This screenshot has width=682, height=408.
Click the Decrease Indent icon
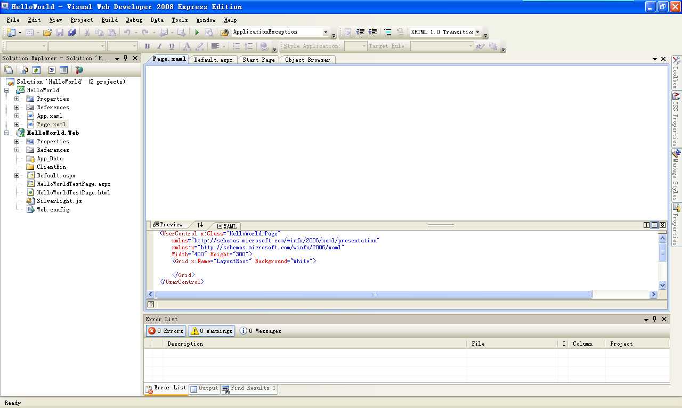pos(361,32)
